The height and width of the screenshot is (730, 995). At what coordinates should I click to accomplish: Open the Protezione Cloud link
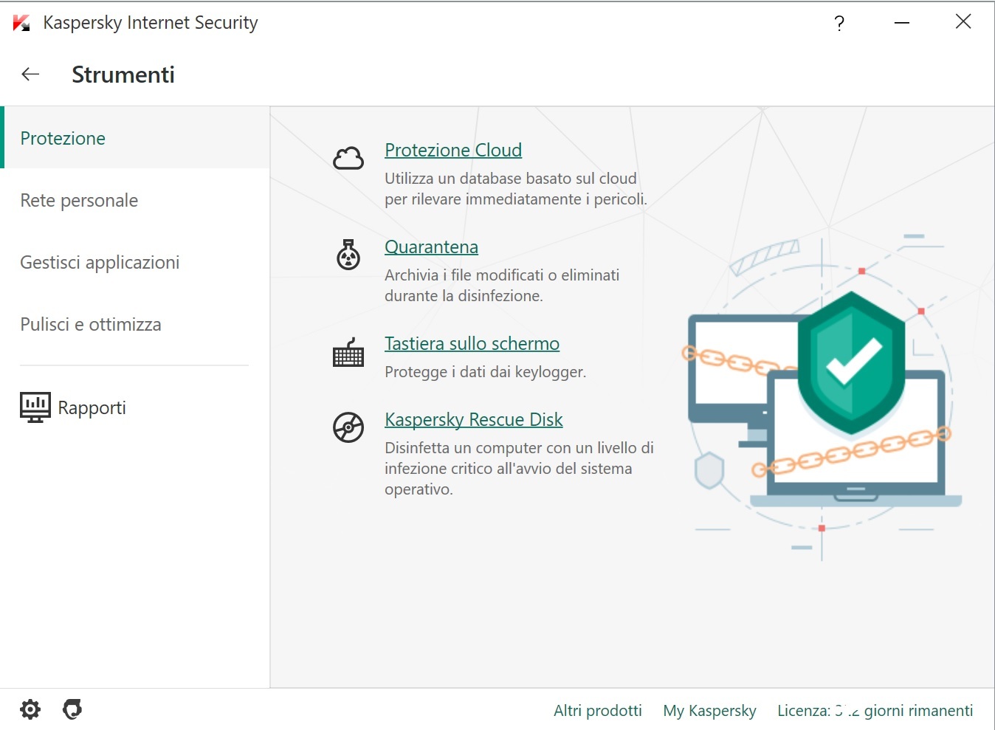point(453,150)
